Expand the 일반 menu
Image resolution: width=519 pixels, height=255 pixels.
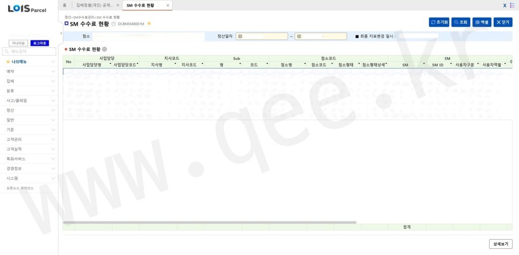pyautogui.click(x=29, y=120)
